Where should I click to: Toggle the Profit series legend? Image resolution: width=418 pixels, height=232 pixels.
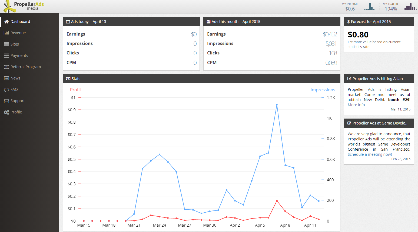click(75, 90)
